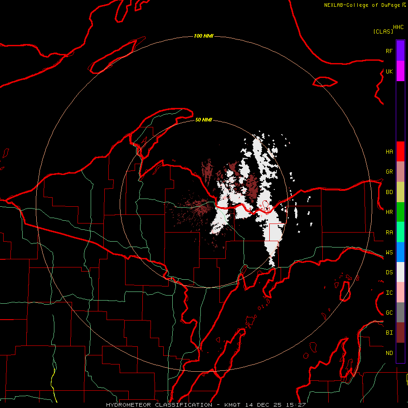Click the "NEXLAB-College of DuPage" credit text
The width and height of the screenshot is (408, 408).
point(362,5)
